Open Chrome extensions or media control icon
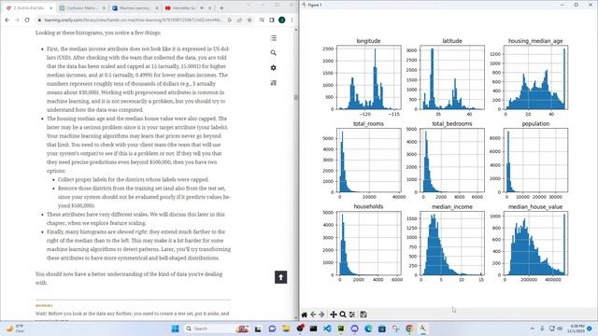598x336 pixels. coord(262,20)
